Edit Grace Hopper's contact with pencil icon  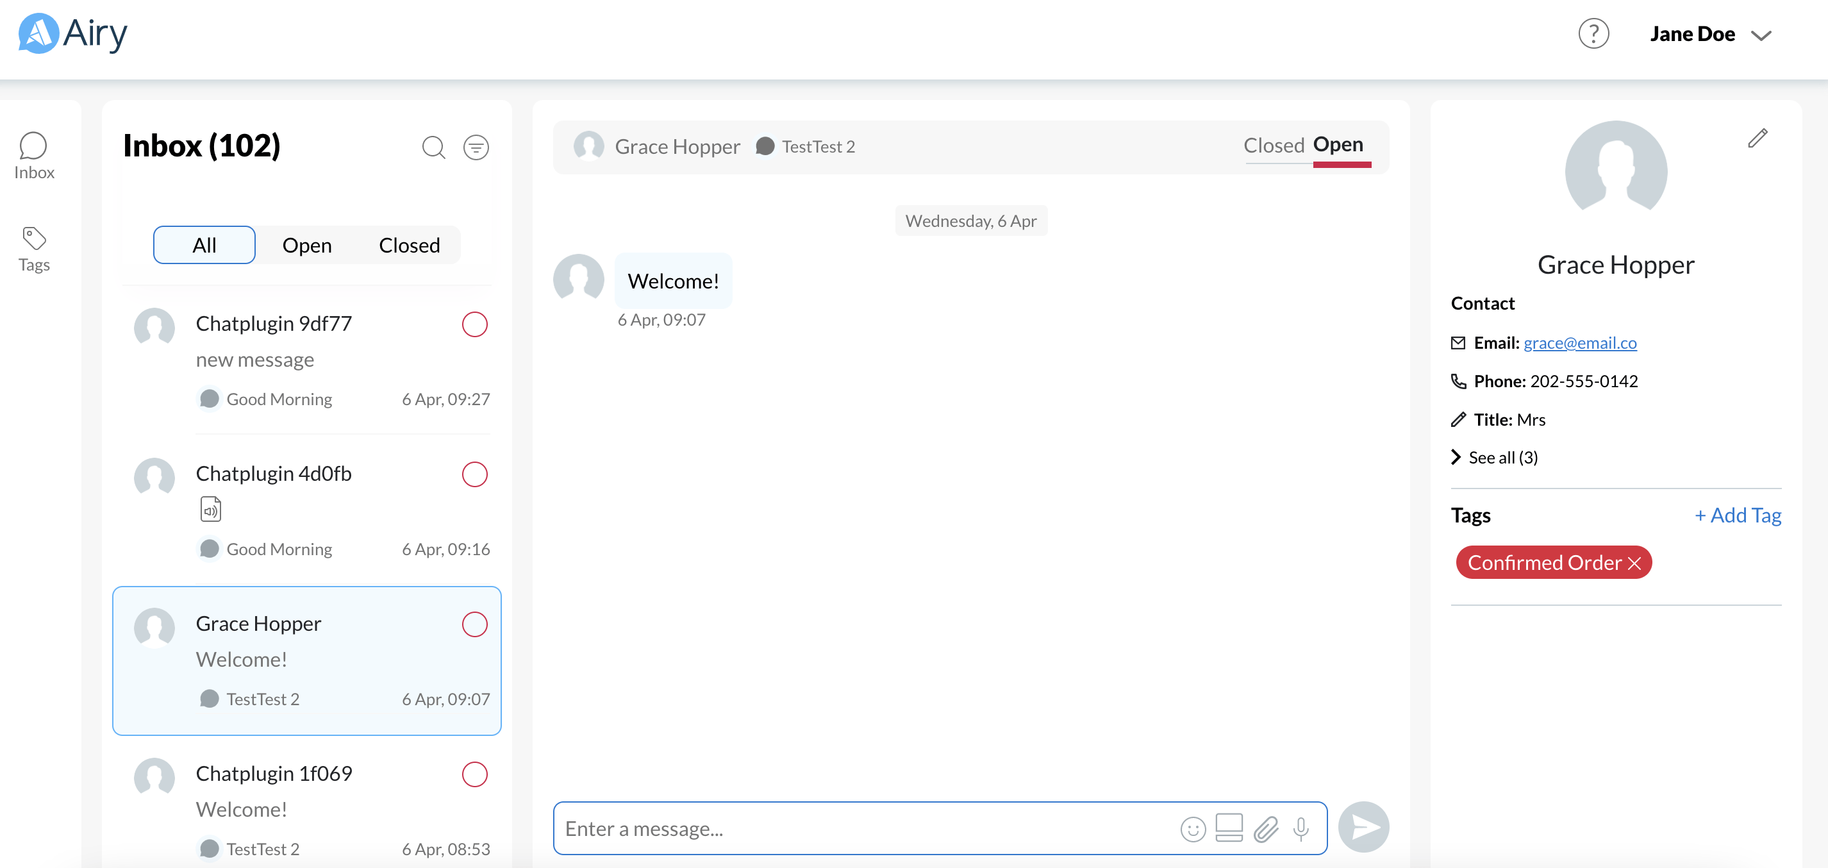tap(1756, 138)
